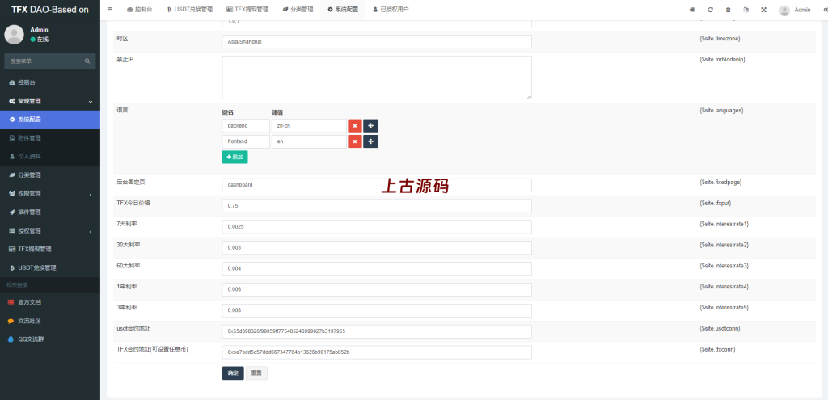Screen dimensions: 828x400
Task: Open 官方文档 link in sidebar
Action: (x=50, y=302)
